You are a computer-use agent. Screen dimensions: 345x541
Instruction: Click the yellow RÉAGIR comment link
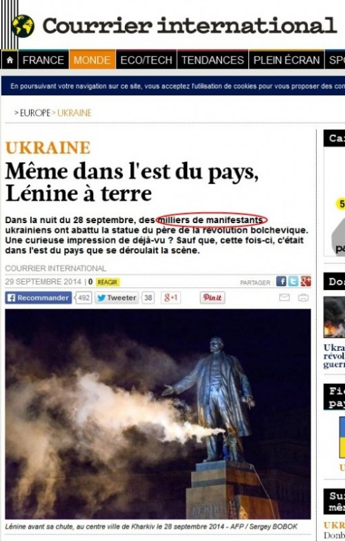point(108,282)
